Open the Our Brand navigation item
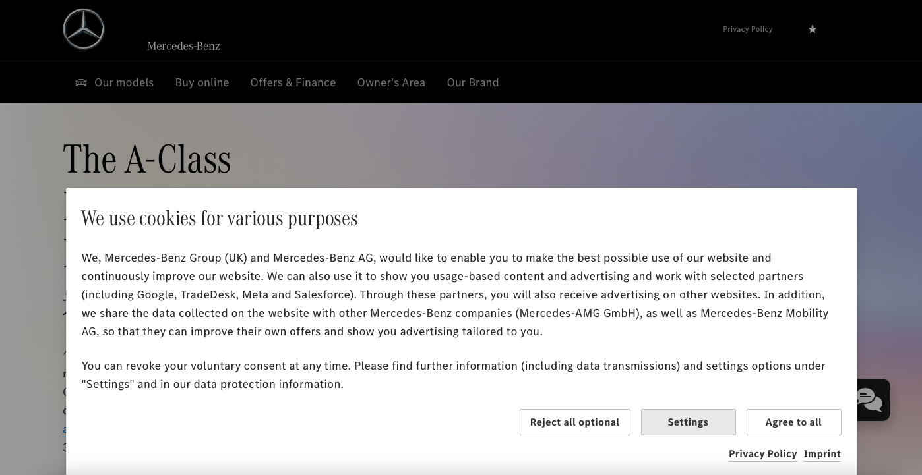 click(473, 82)
